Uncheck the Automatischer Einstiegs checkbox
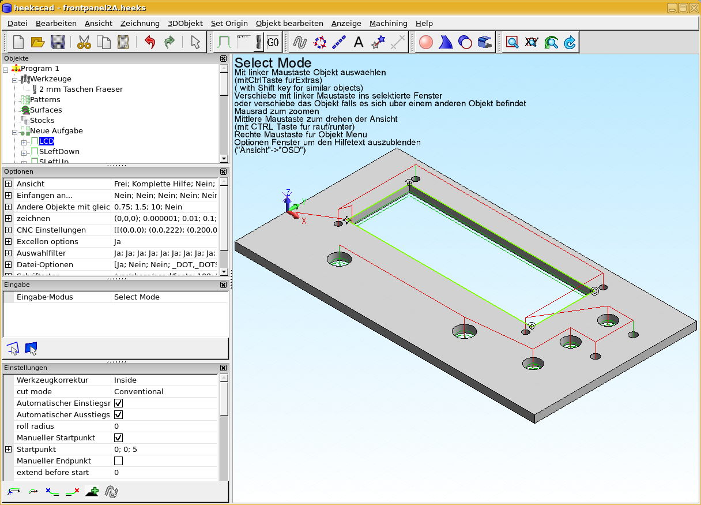 tap(118, 403)
